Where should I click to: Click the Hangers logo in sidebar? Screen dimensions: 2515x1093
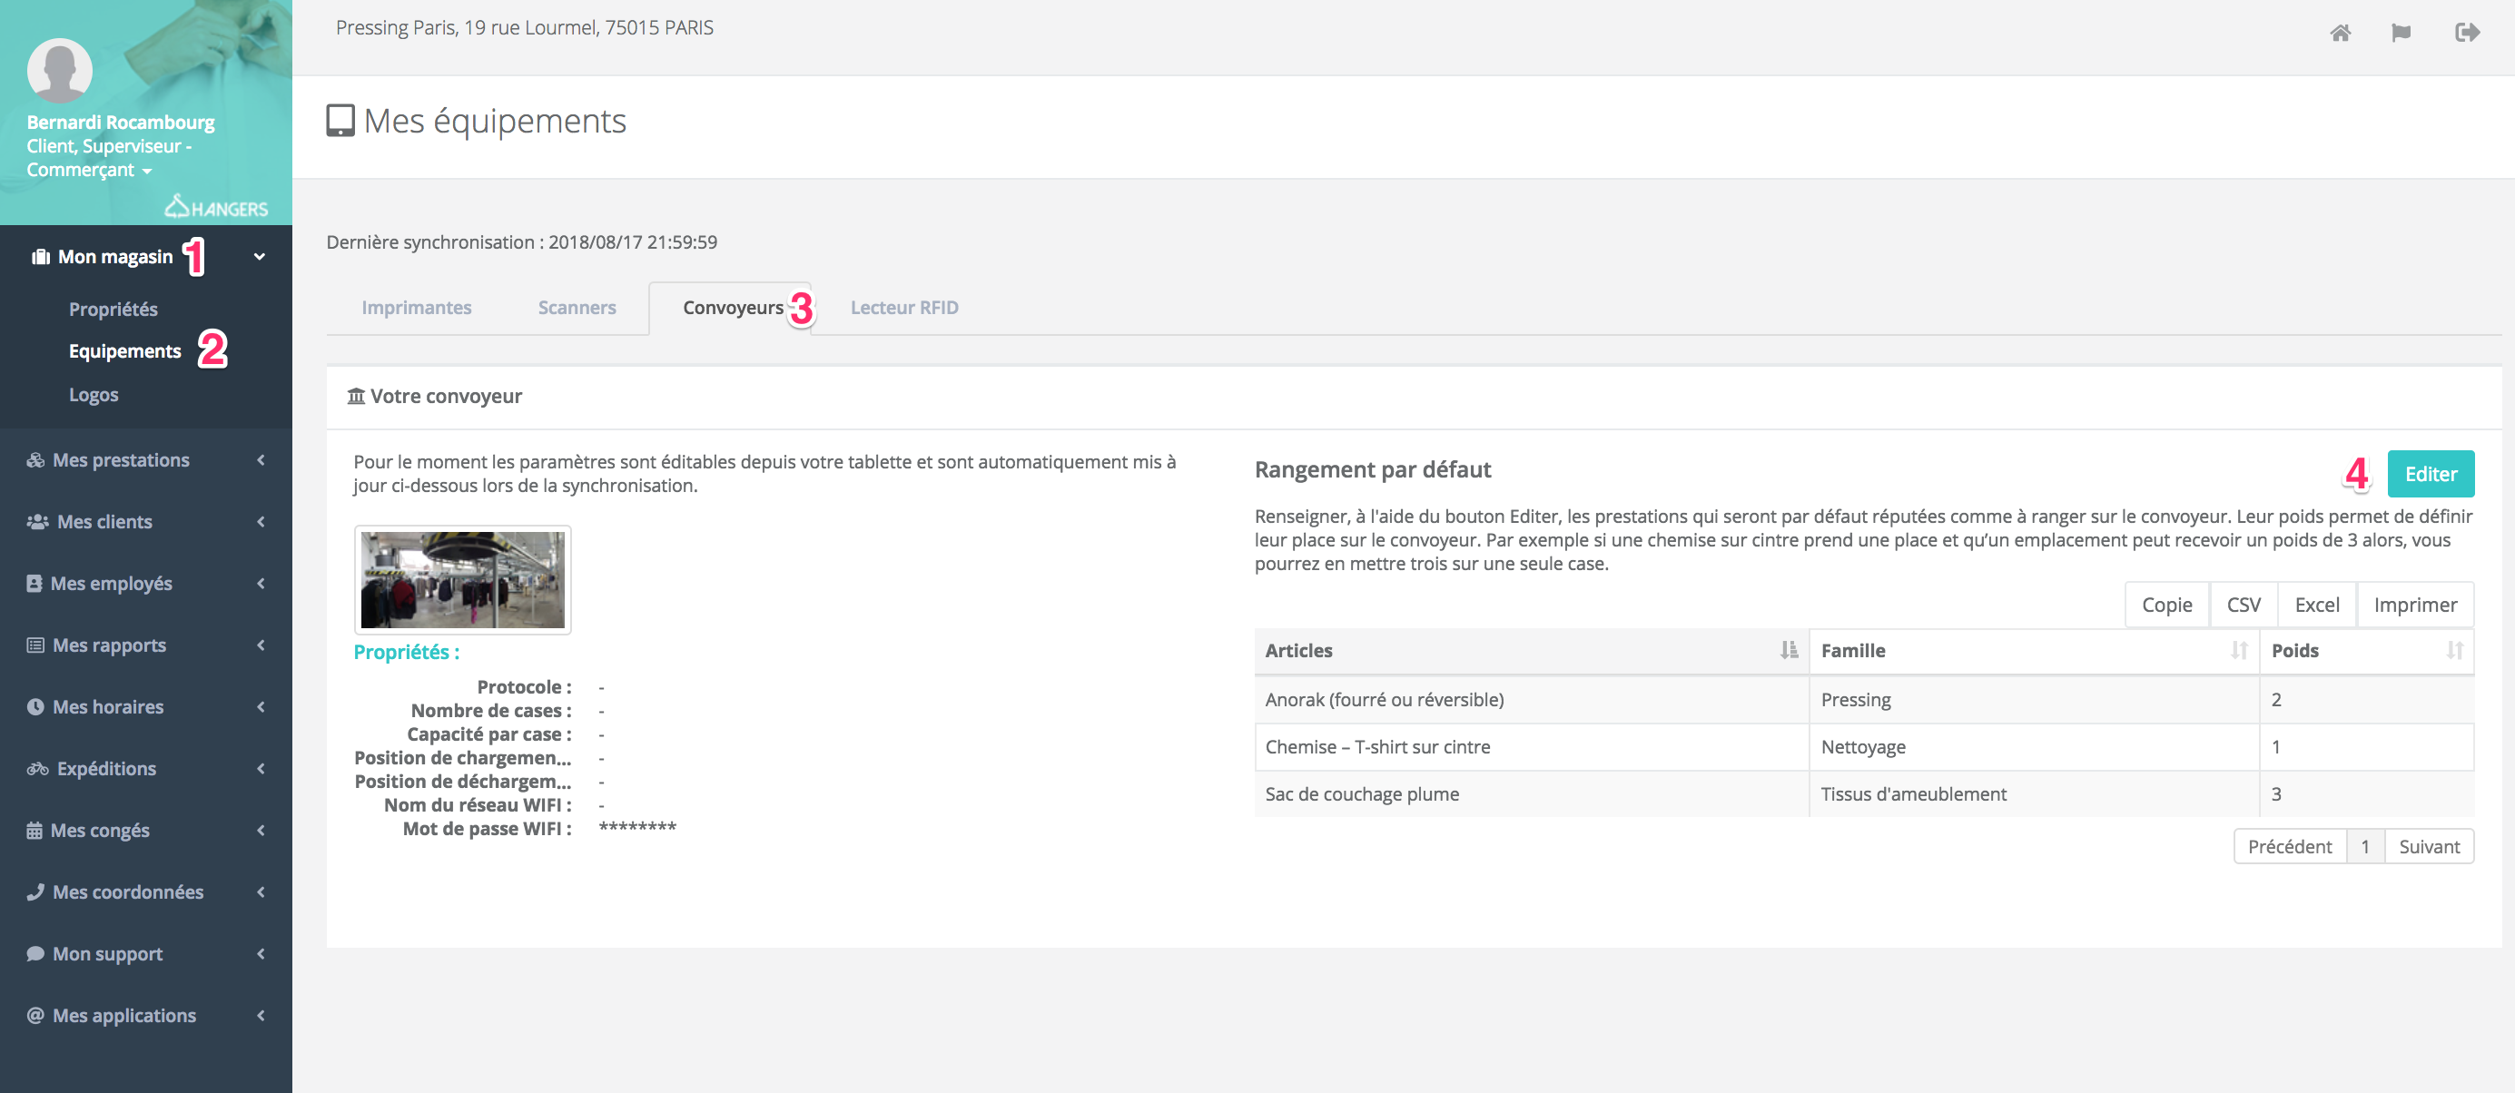[216, 206]
